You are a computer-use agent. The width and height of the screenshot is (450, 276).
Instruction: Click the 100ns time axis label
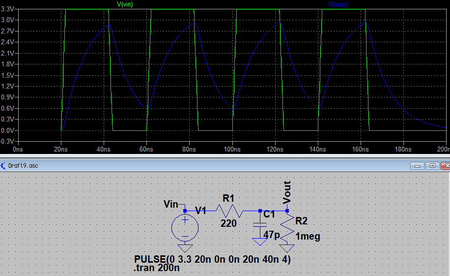click(232, 148)
